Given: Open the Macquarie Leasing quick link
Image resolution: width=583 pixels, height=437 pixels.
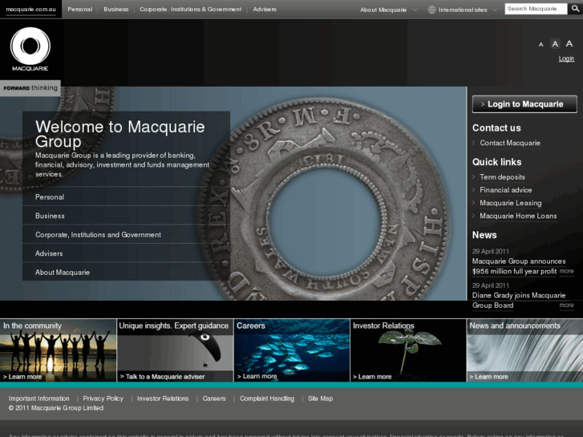Looking at the screenshot, I should pos(511,203).
